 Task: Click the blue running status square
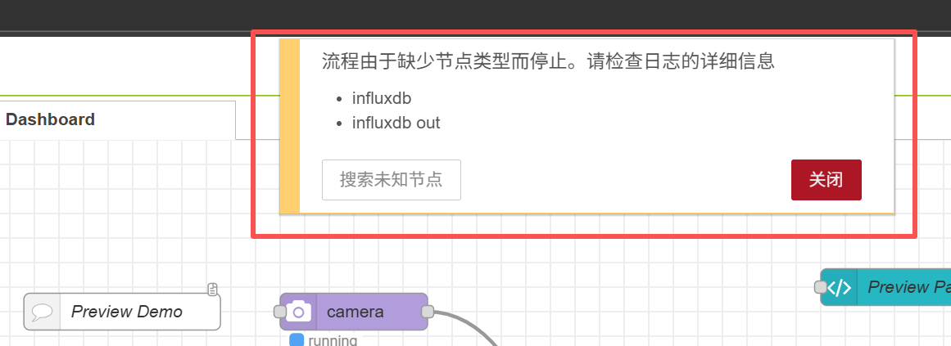point(297,340)
